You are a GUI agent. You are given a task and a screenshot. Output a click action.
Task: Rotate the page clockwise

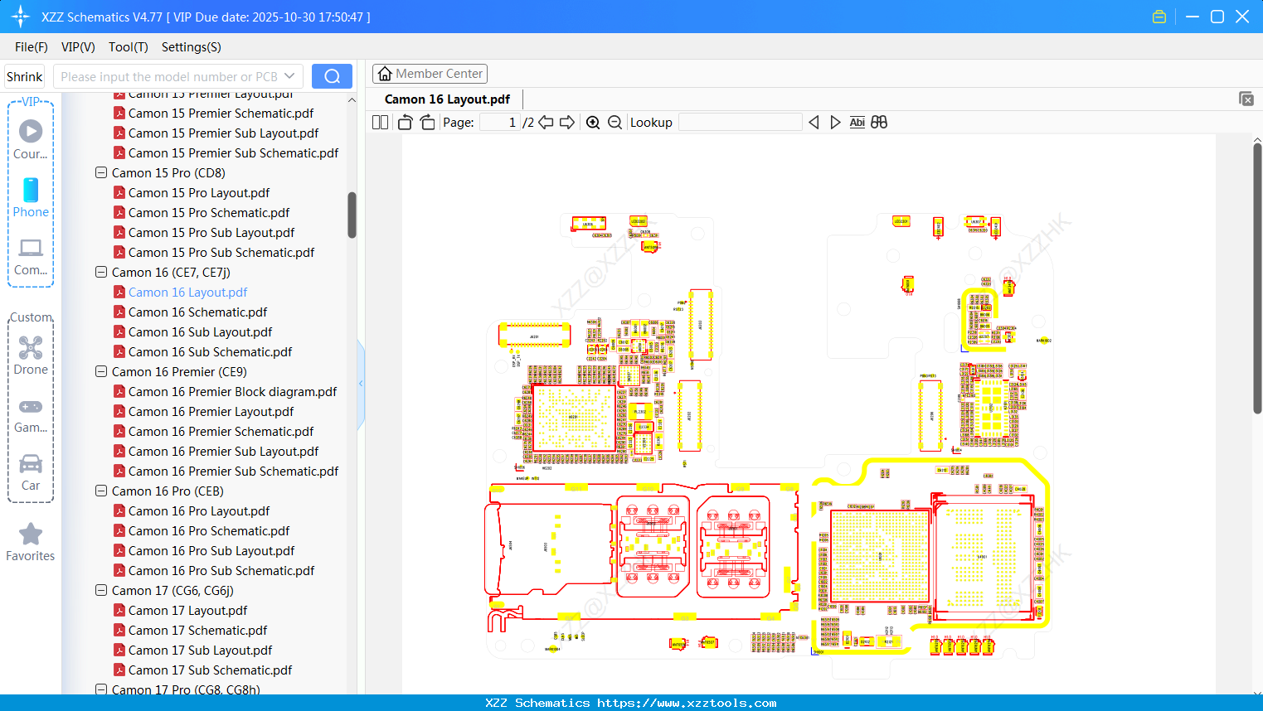pyautogui.click(x=427, y=123)
